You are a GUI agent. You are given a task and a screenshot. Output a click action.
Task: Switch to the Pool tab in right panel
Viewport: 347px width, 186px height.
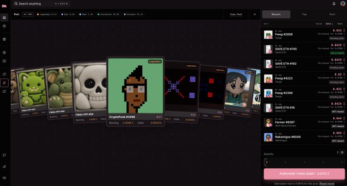tap(332, 14)
